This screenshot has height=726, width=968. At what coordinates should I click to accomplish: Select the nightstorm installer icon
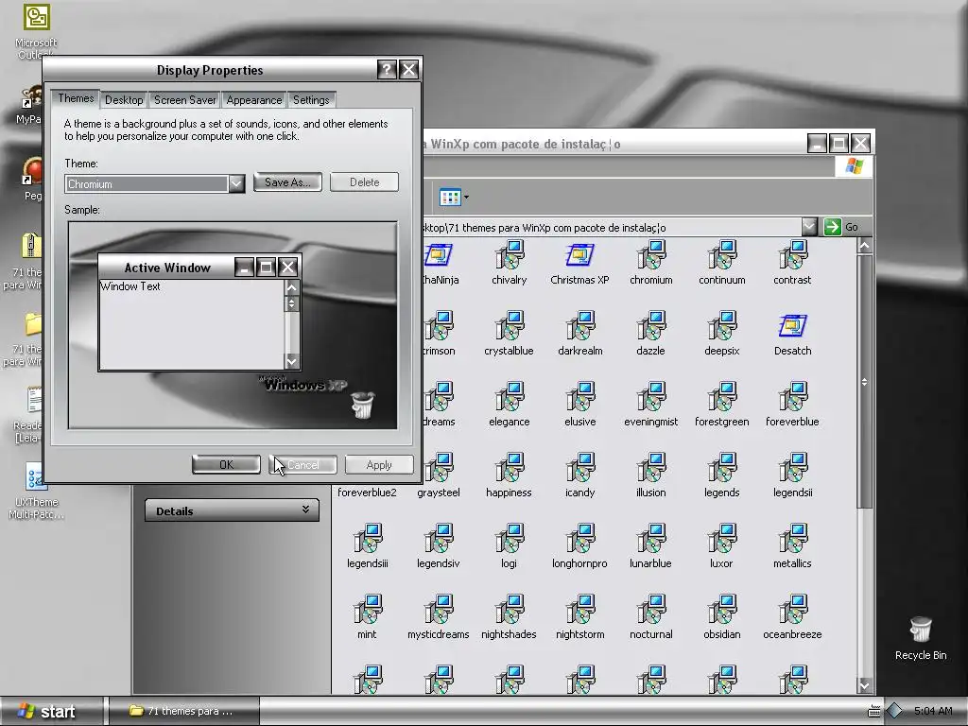coord(579,610)
